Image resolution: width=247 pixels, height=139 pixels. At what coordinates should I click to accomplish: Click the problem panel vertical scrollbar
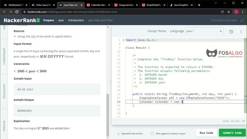tap(108, 115)
